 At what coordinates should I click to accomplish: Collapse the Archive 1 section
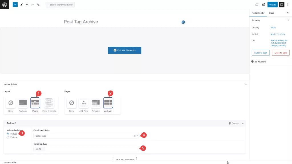243,123
